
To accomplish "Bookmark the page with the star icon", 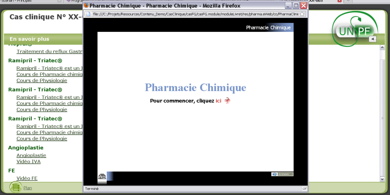I will 302,14.
